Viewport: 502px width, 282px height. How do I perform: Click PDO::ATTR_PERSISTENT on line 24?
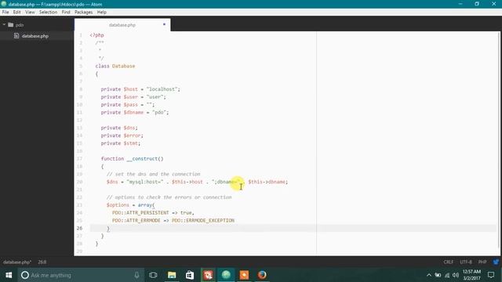(x=140, y=212)
